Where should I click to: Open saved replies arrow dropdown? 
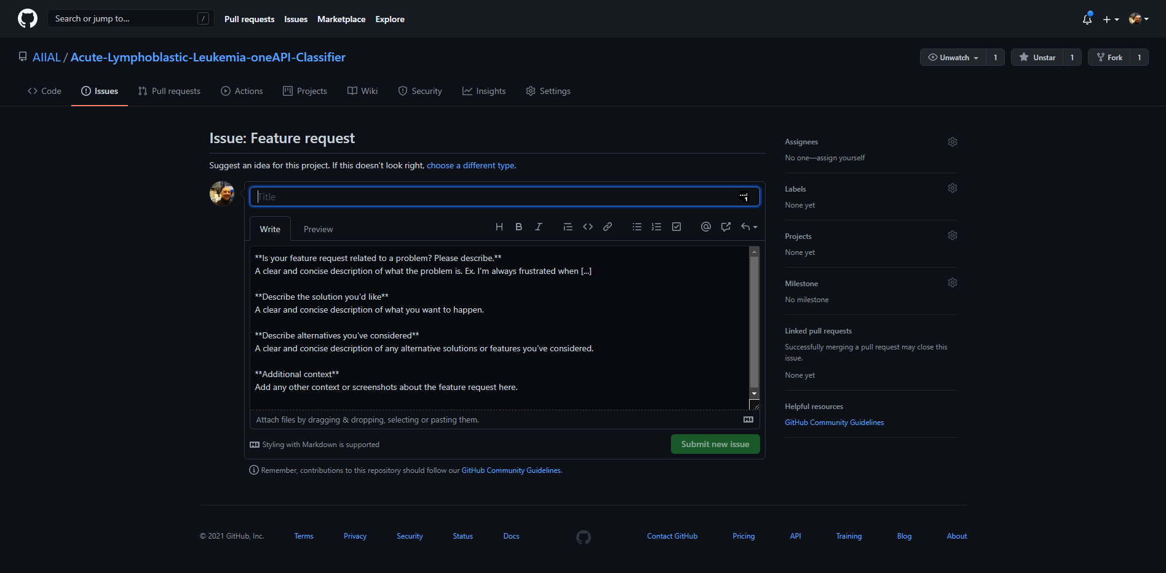(749, 227)
